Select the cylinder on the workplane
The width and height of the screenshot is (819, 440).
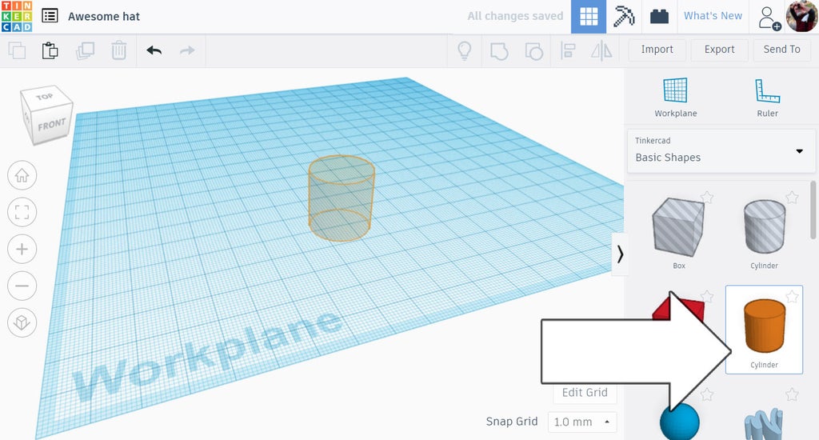tap(341, 198)
